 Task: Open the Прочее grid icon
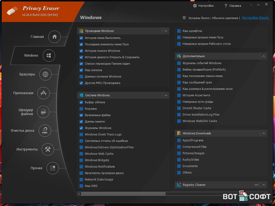(53, 168)
